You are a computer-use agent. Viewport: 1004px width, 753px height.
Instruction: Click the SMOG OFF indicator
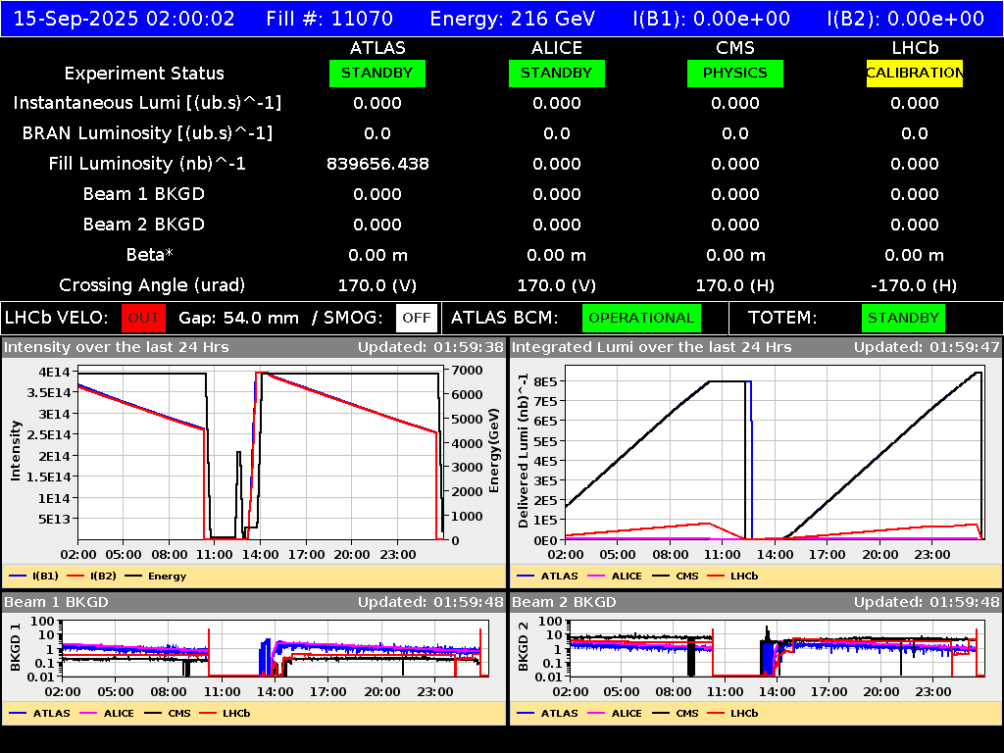pos(416,318)
